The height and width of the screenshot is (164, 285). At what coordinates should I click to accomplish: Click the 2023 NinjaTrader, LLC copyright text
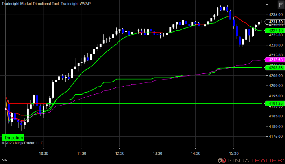point(22,143)
